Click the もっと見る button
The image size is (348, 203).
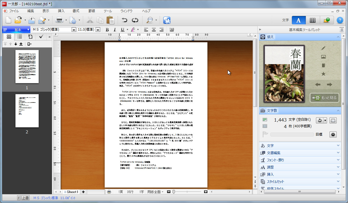coord(324,98)
